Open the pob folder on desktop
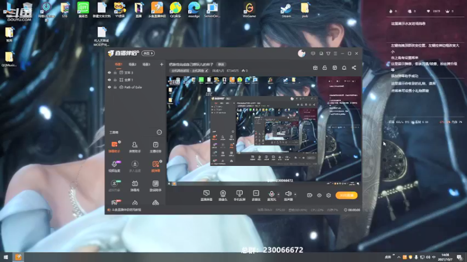This screenshot has height=262, width=467. coord(305,10)
